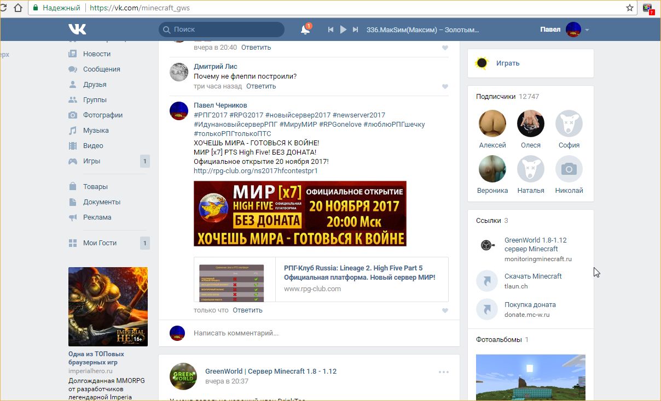Image resolution: width=661 pixels, height=401 pixels.
Task: Open subscriber Наталья's avatar
Action: click(531, 169)
